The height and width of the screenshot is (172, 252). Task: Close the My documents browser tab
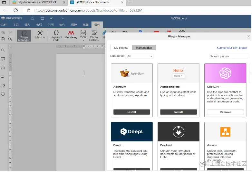pyautogui.click(x=64, y=2)
